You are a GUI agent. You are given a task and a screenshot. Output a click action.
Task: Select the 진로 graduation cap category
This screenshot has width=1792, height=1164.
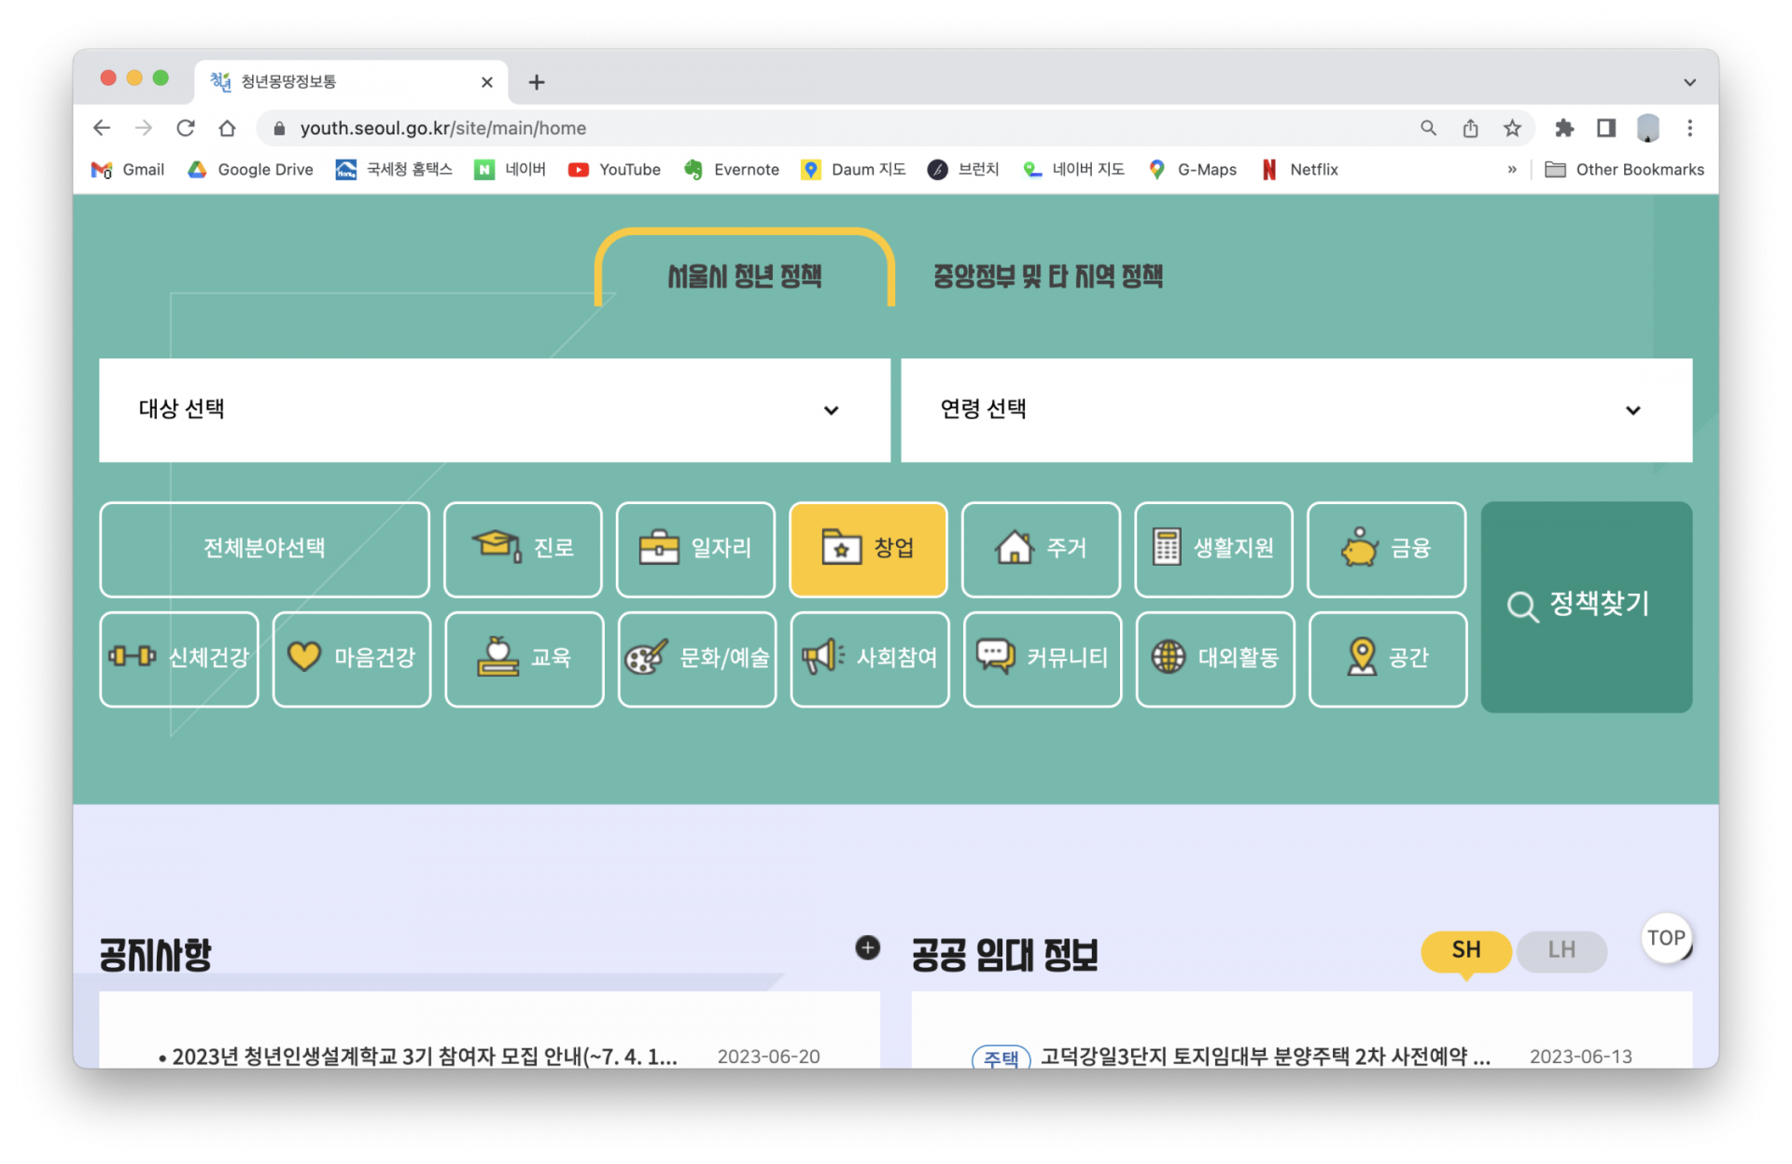523,549
